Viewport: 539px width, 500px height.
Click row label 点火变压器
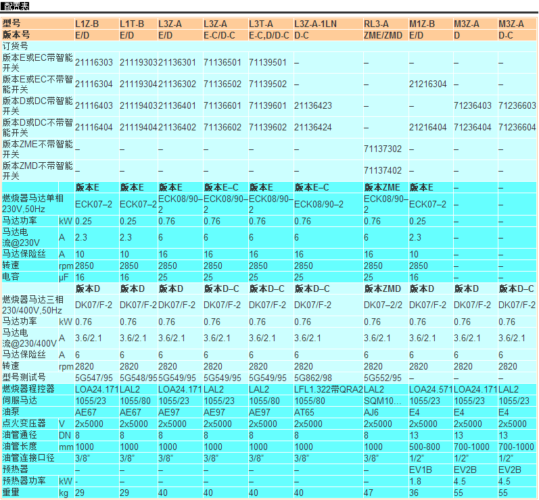click(x=24, y=424)
